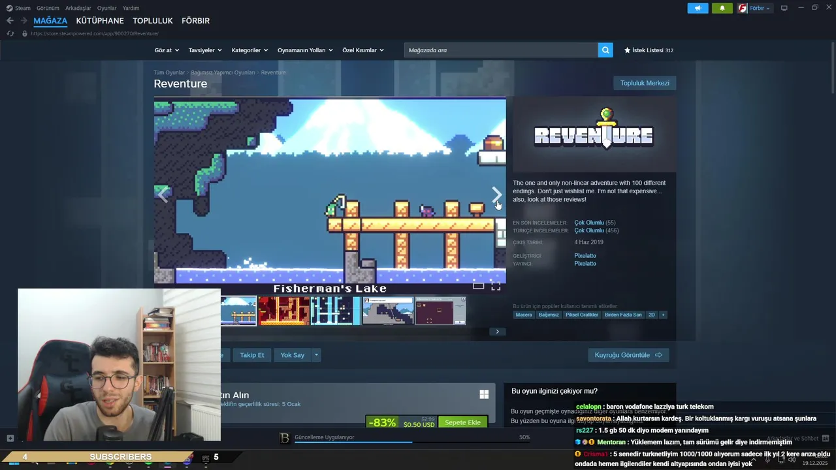Viewport: 836px width, 470px height.
Task: Open the Pixelatto developer link
Action: tap(585, 256)
